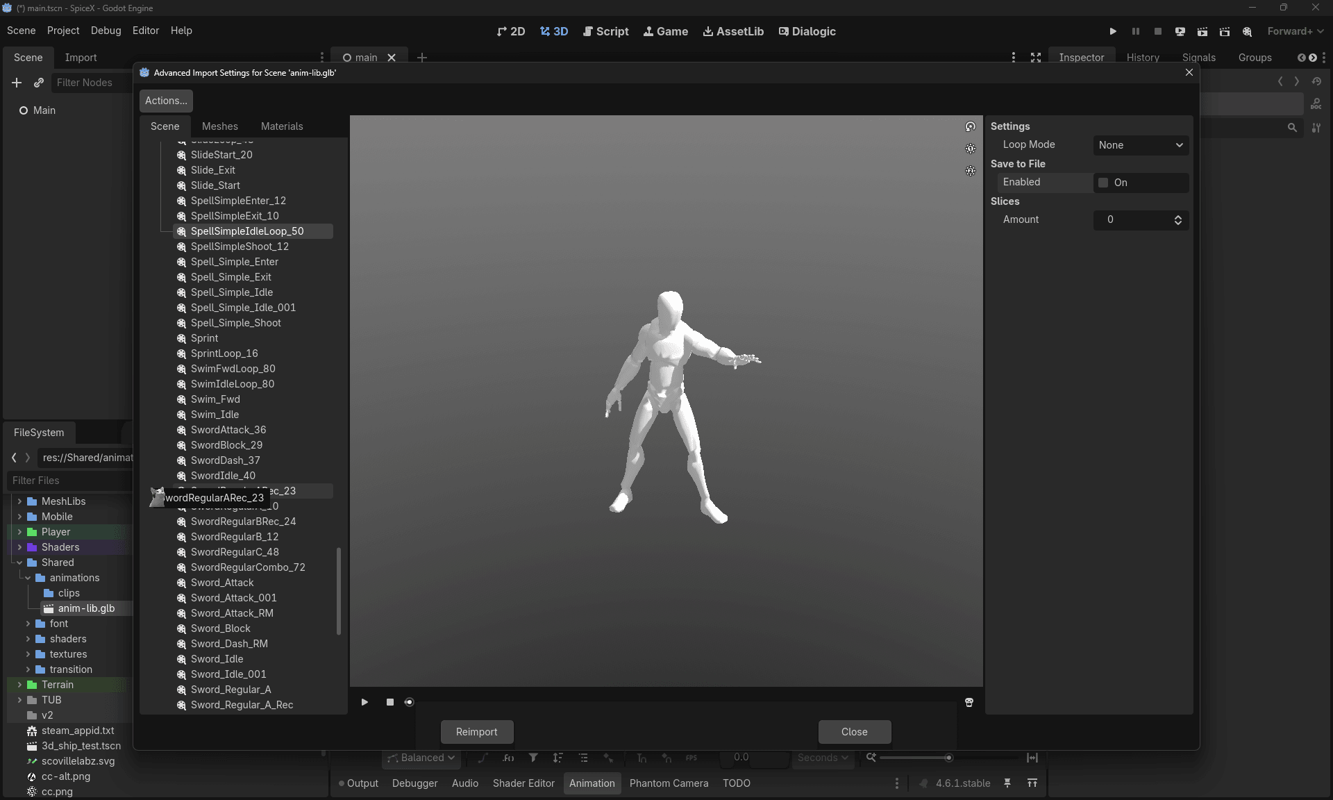
Task: Open the Balanced dropdown in animation panel
Action: [x=421, y=758]
